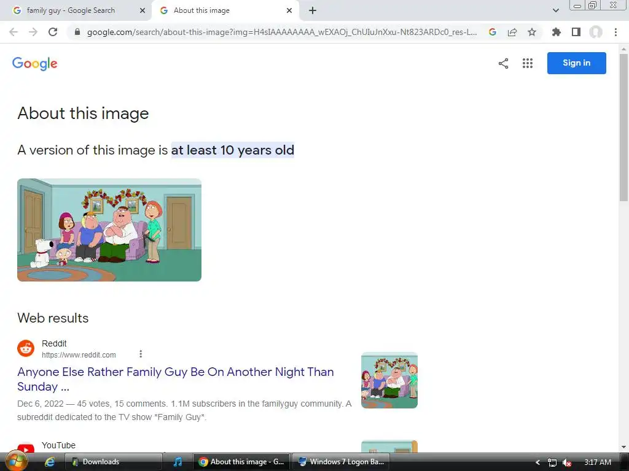This screenshot has height=471, width=629.
Task: Click the music note taskbar icon
Action: (x=178, y=462)
